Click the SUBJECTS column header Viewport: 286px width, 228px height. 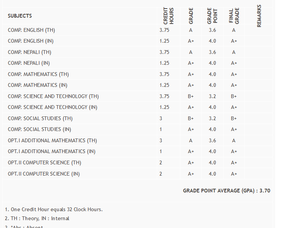coord(20,16)
